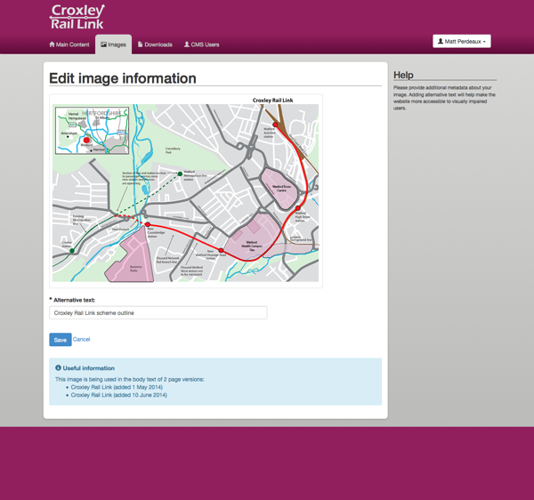Click the Croxley Rail Link logo
The width and height of the screenshot is (534, 500).
tap(77, 17)
